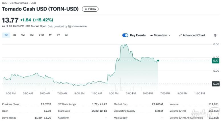View the 1Y chart range
Viewport: 222px width, 121px height.
click(50, 35)
